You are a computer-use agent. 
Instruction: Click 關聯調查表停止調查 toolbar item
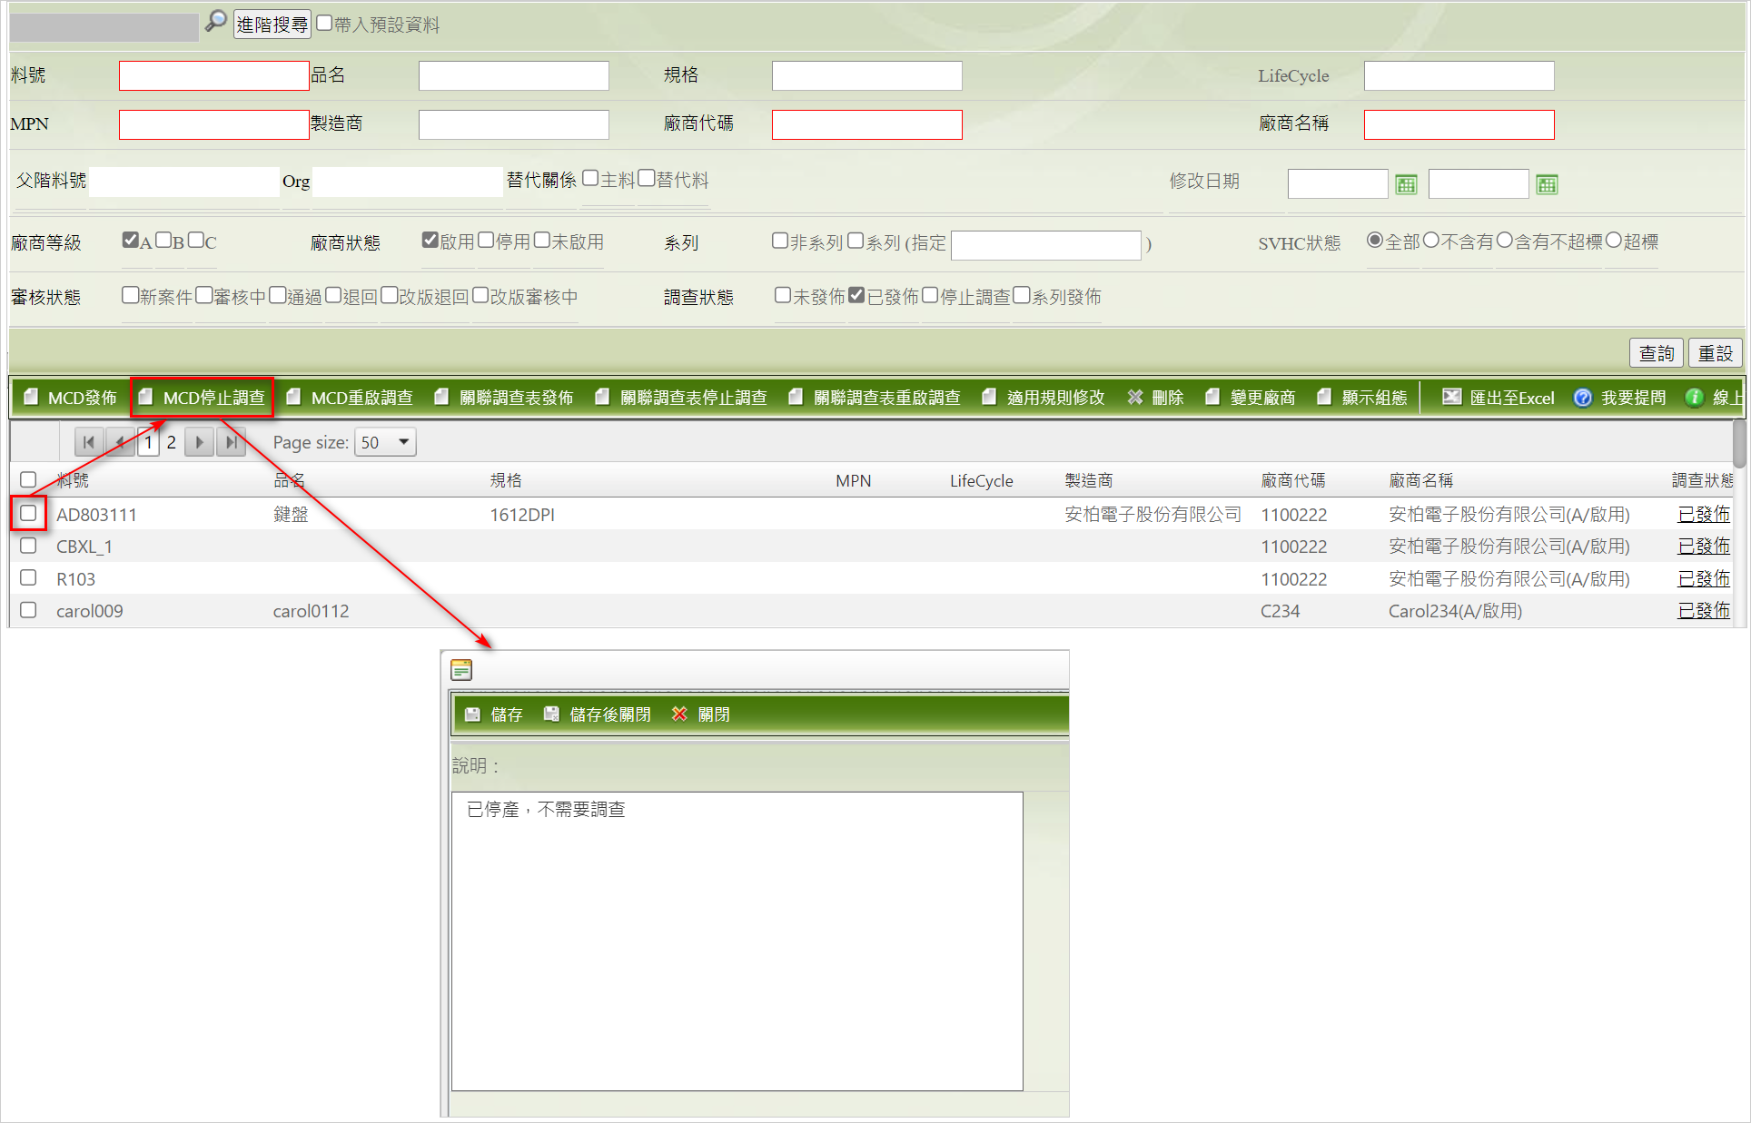(x=681, y=398)
